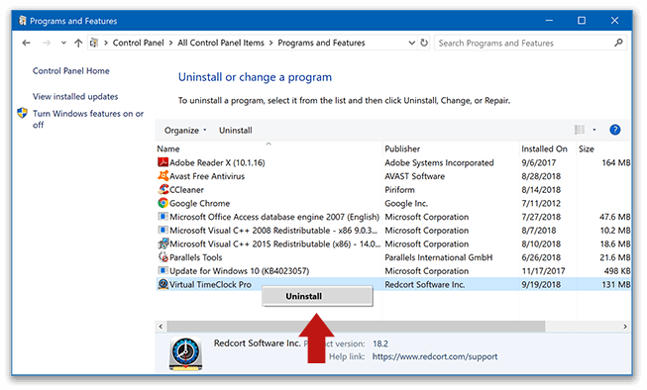Refresh the Programs and Features list

click(x=424, y=43)
